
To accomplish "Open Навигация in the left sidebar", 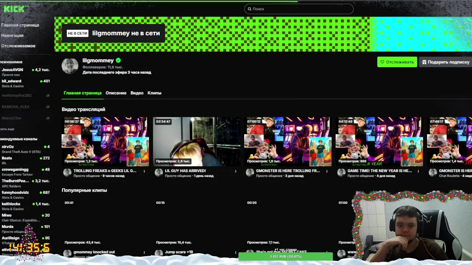I will coord(12,35).
